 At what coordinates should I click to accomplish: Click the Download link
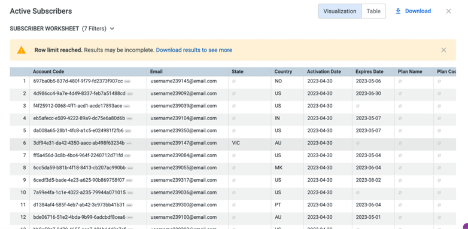click(x=418, y=11)
